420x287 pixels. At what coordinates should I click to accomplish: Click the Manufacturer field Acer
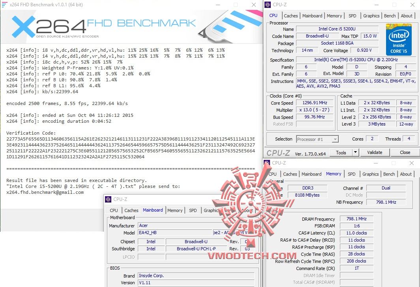click(x=196, y=226)
